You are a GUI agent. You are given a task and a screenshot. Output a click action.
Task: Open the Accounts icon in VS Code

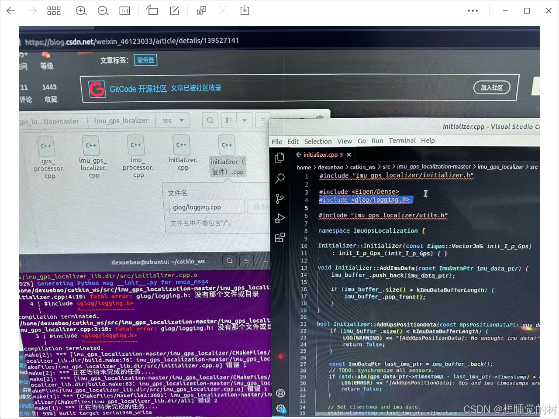coord(280,393)
